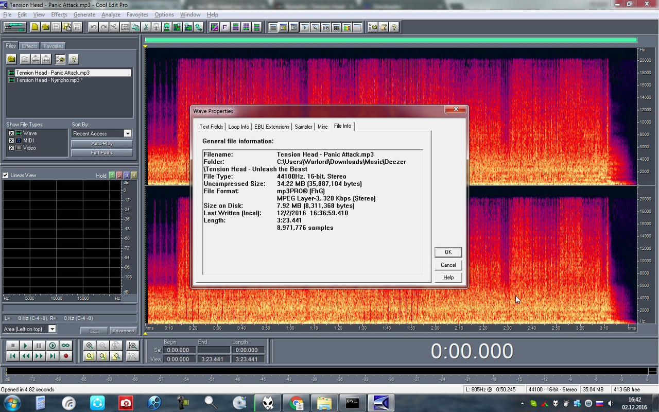Toggle the Wave file type checkbox

[11, 133]
